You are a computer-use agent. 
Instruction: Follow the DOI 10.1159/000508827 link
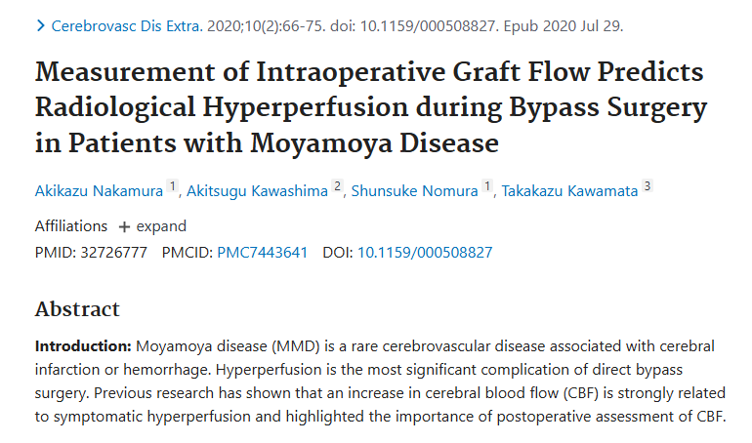point(425,253)
